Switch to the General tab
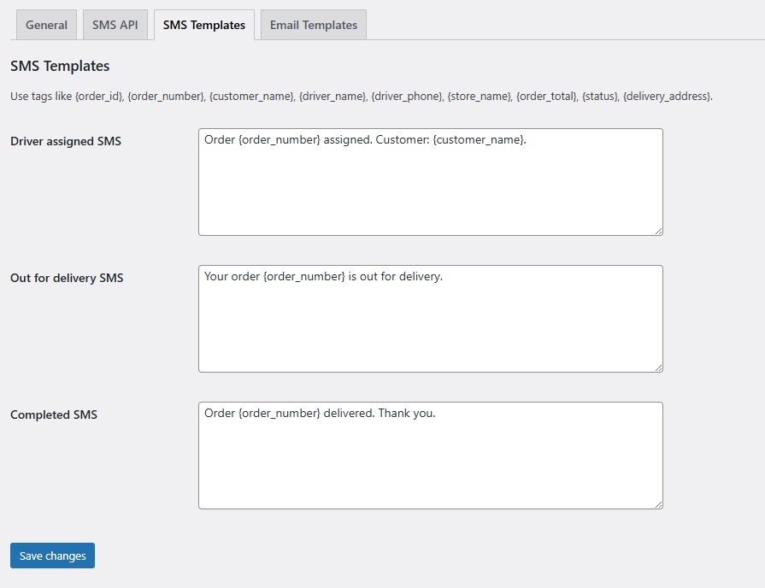 45,25
